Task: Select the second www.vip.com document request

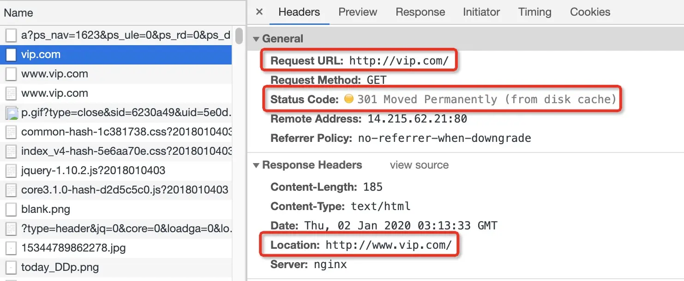Action: pyautogui.click(x=116, y=93)
